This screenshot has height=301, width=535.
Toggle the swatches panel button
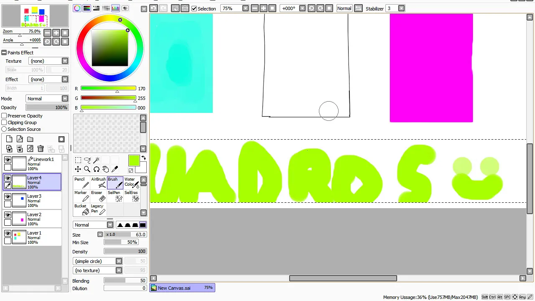point(116,8)
